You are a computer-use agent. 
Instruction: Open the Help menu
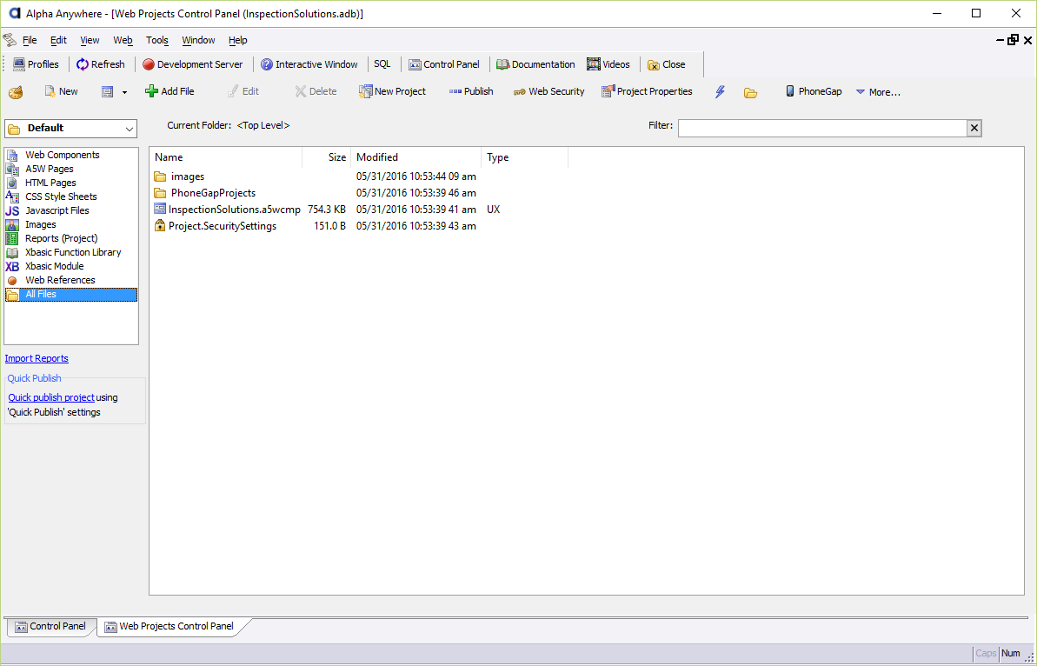tap(238, 40)
